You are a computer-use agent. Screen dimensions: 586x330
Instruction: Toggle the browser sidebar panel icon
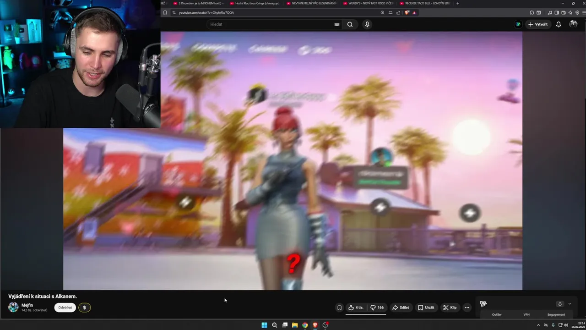557,12
